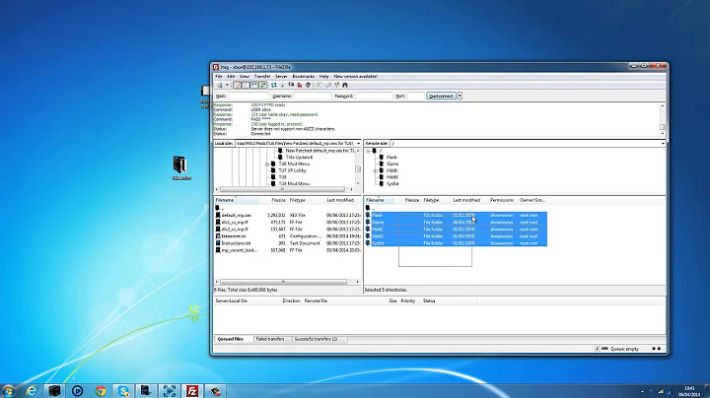
Task: Click the Refresh file lists icon
Action: [x=273, y=85]
